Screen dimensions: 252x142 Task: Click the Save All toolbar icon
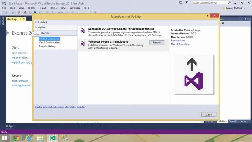click(x=34, y=13)
